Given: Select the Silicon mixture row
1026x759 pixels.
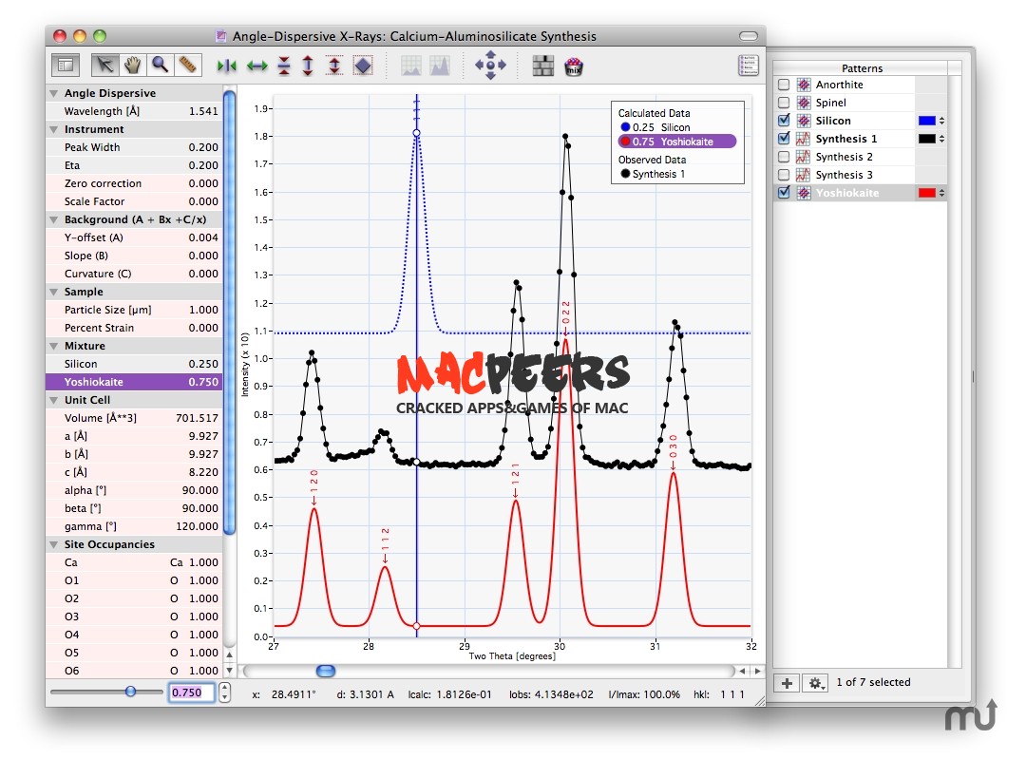Looking at the screenshot, I should point(134,364).
